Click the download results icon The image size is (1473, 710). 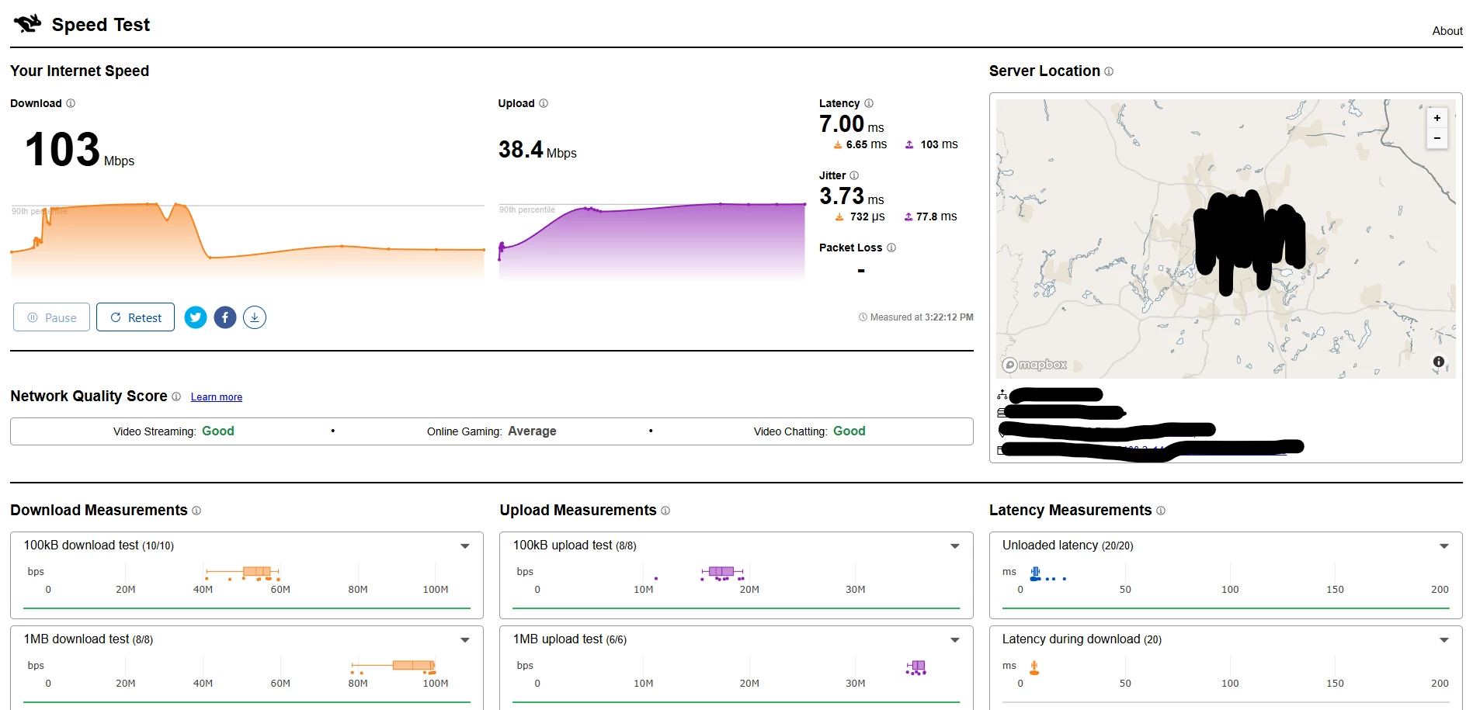tap(255, 317)
